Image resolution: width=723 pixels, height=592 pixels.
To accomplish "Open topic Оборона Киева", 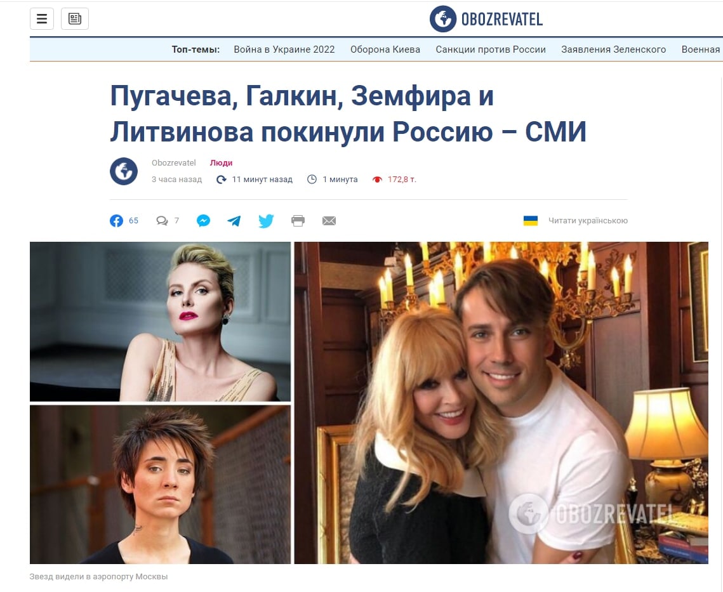I will (x=385, y=49).
